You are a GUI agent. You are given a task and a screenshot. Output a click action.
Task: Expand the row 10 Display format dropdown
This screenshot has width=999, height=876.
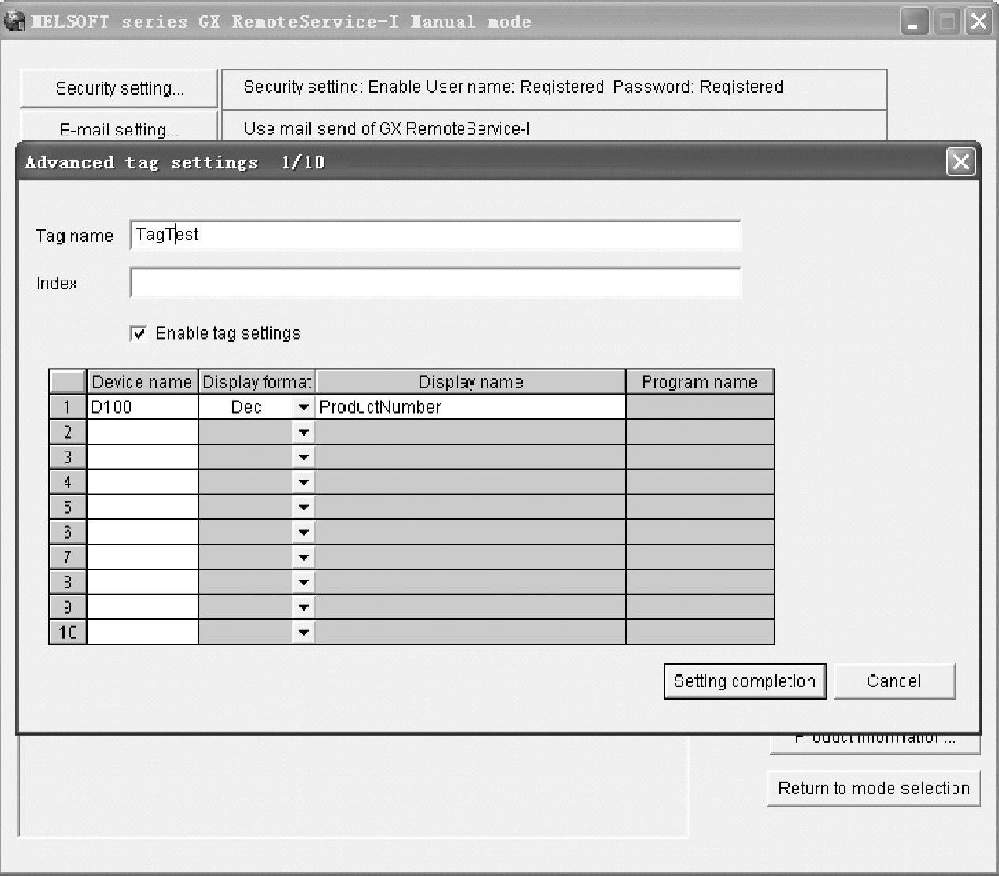(x=303, y=632)
